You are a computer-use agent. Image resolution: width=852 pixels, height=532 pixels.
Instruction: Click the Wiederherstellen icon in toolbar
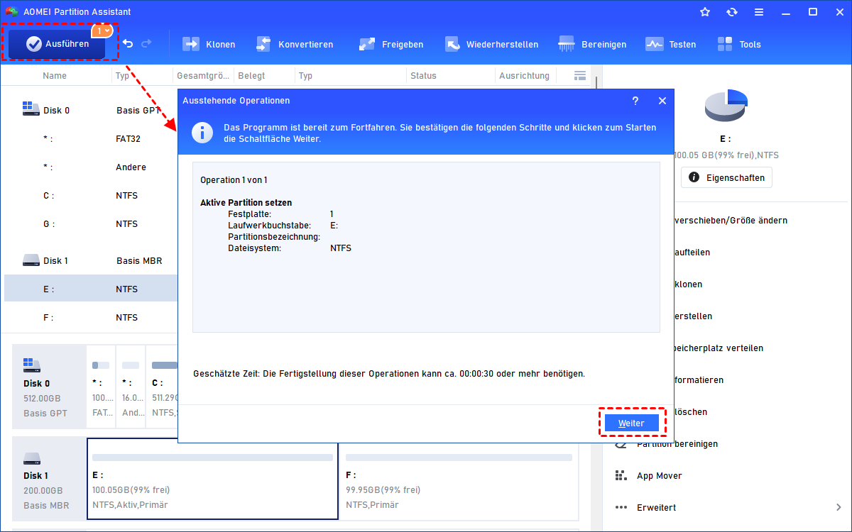point(453,44)
